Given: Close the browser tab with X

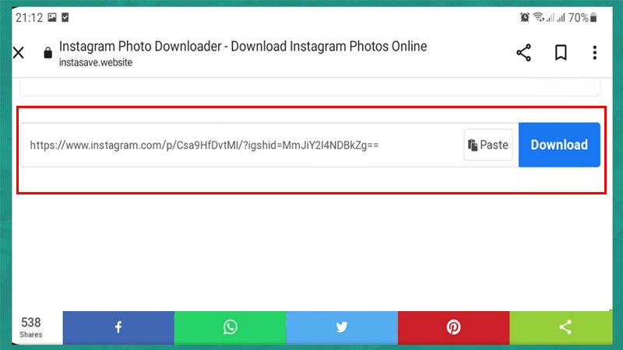Looking at the screenshot, I should pyautogui.click(x=18, y=52).
